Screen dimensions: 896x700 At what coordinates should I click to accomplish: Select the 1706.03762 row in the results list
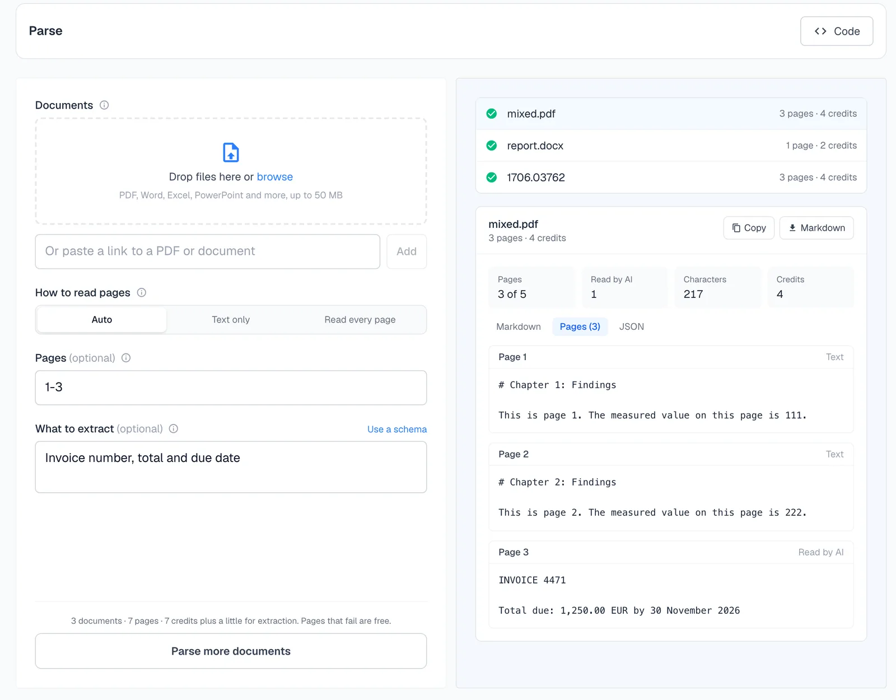click(671, 178)
